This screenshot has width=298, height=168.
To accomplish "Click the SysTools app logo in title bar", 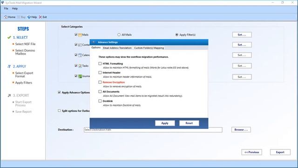I will [2, 3].
